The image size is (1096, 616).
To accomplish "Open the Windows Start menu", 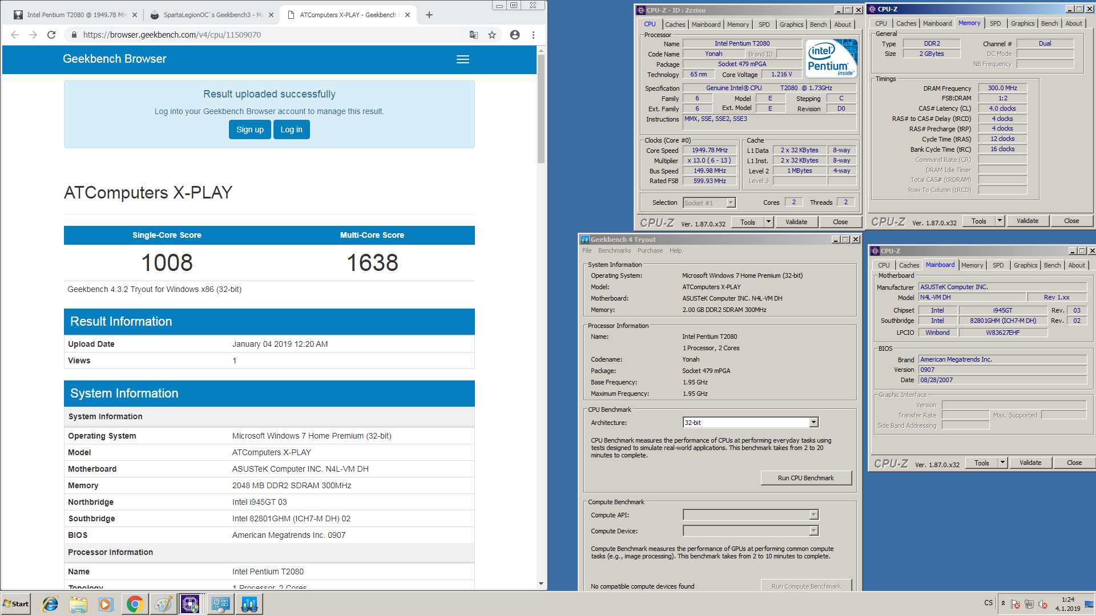I will 16,604.
